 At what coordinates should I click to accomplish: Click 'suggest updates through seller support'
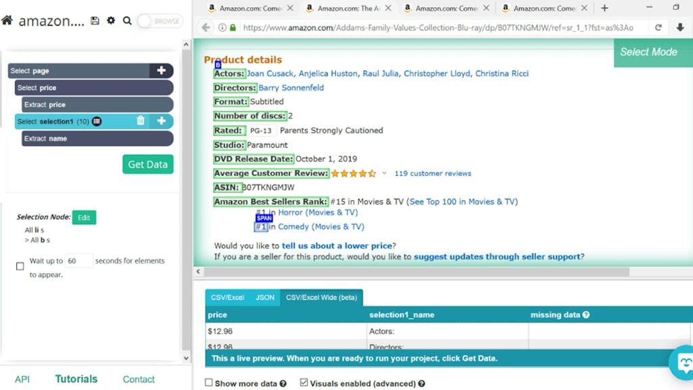click(497, 257)
